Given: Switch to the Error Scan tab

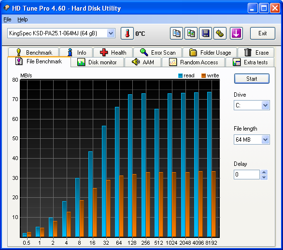Looking at the screenshot, I should [x=157, y=52].
